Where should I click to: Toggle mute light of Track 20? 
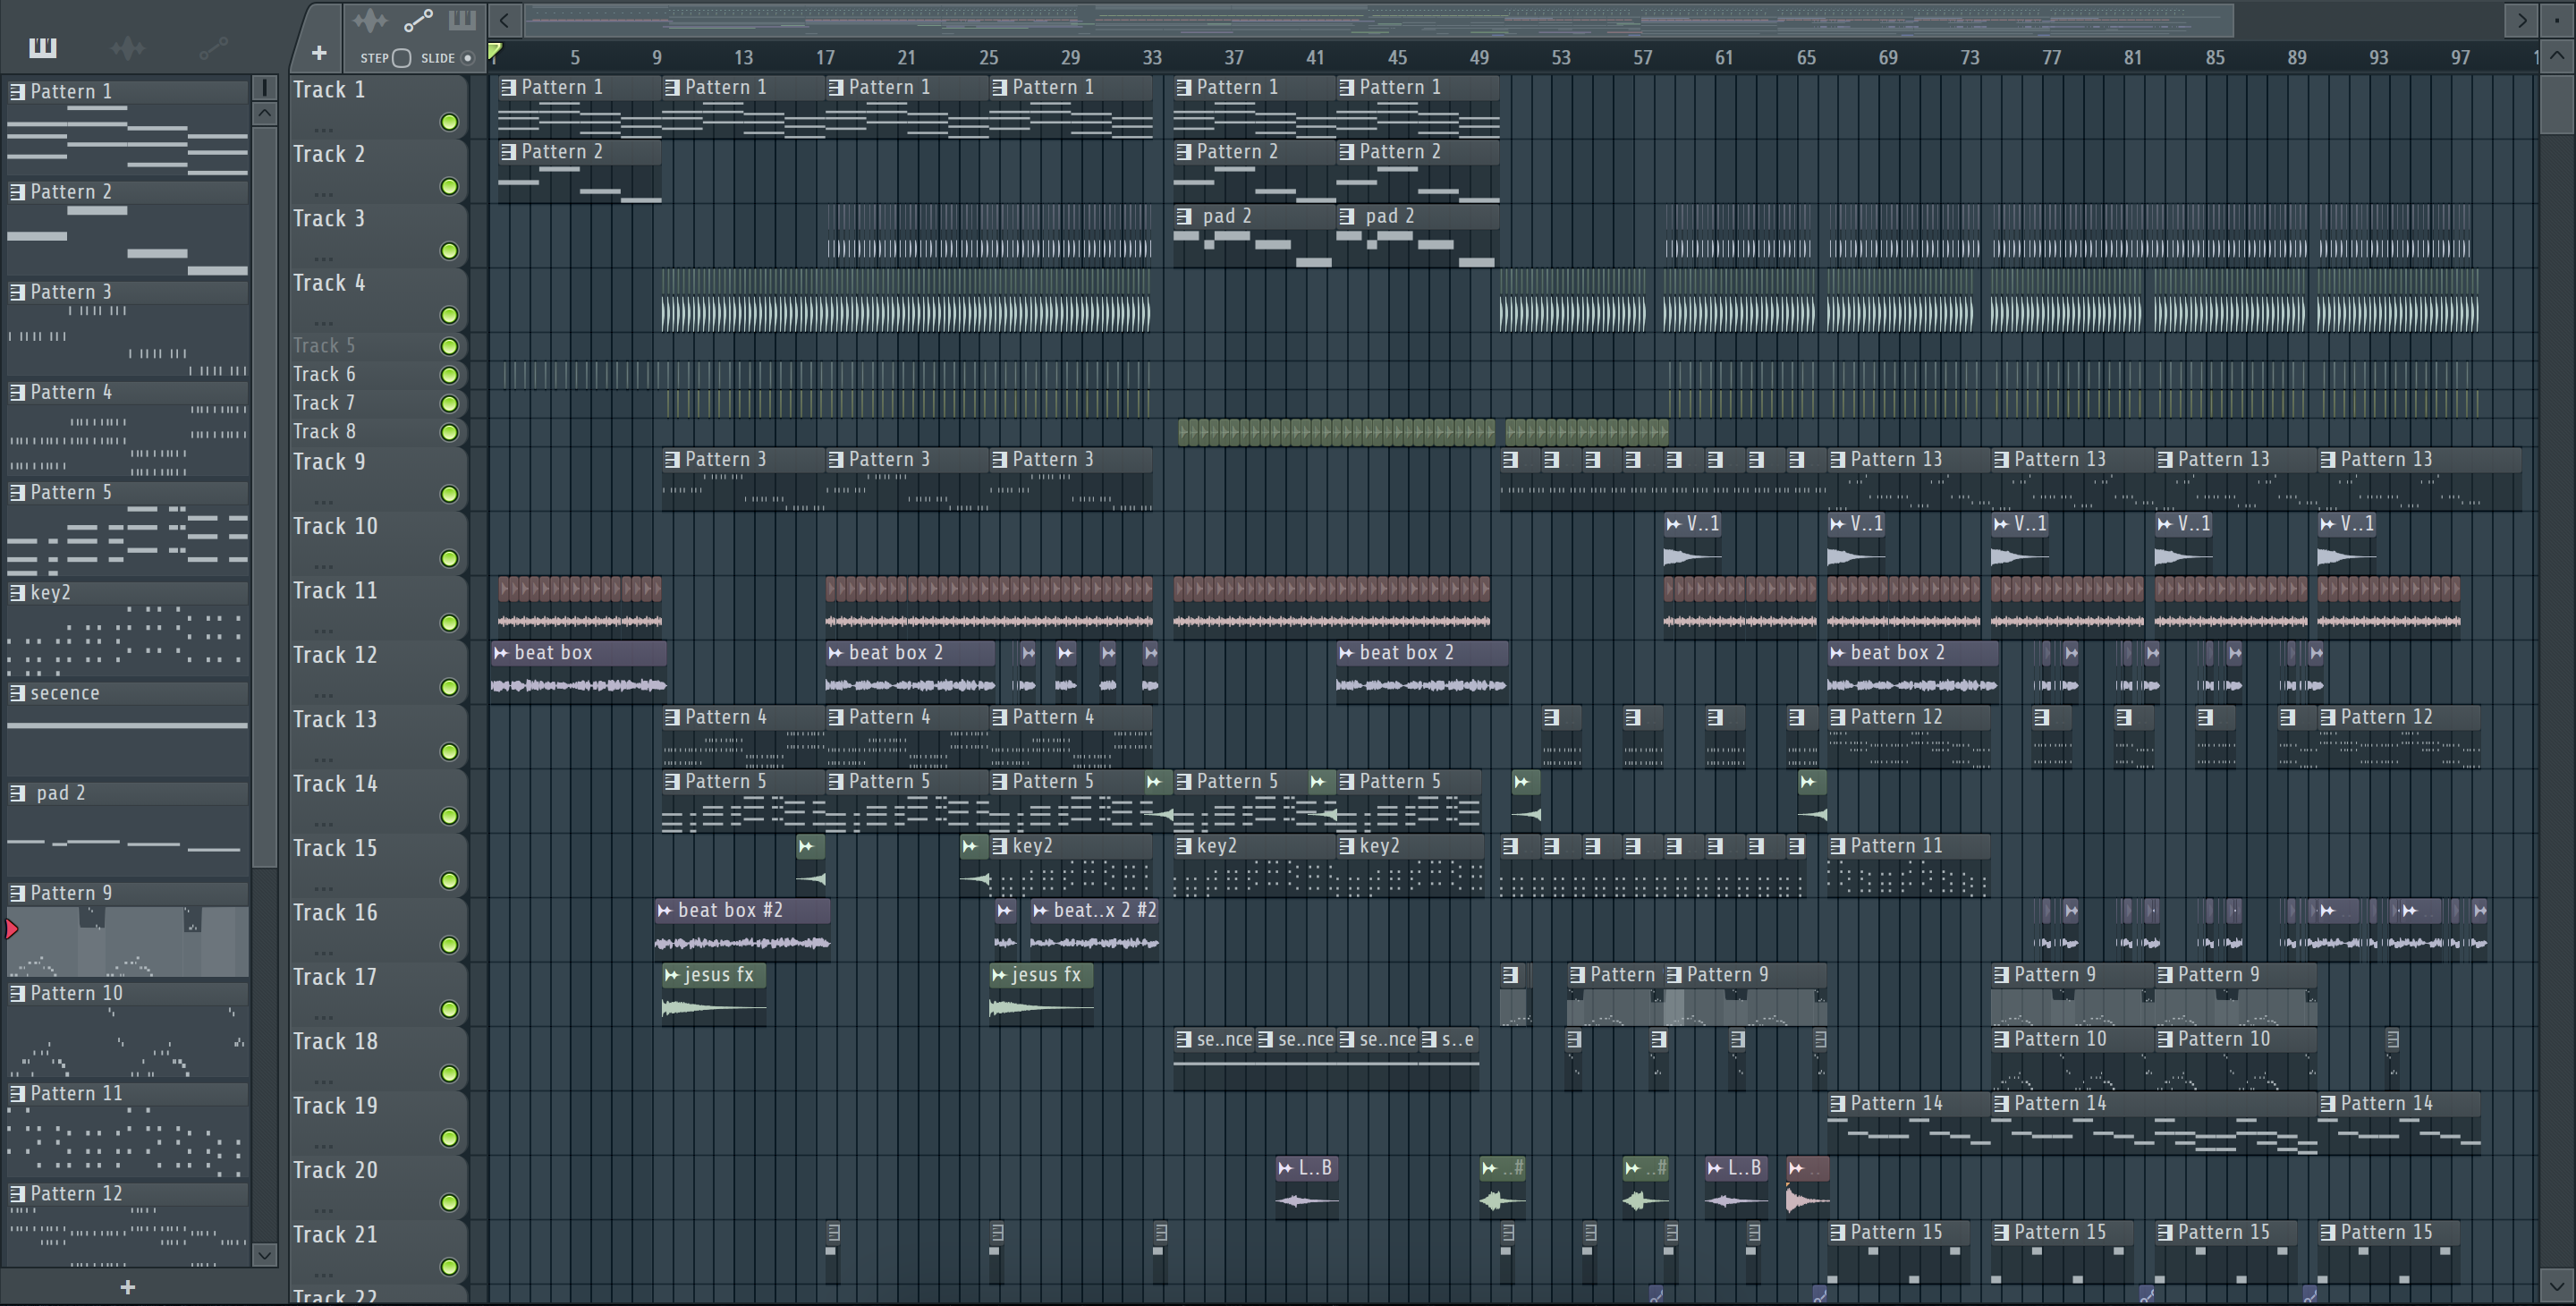[x=450, y=1202]
